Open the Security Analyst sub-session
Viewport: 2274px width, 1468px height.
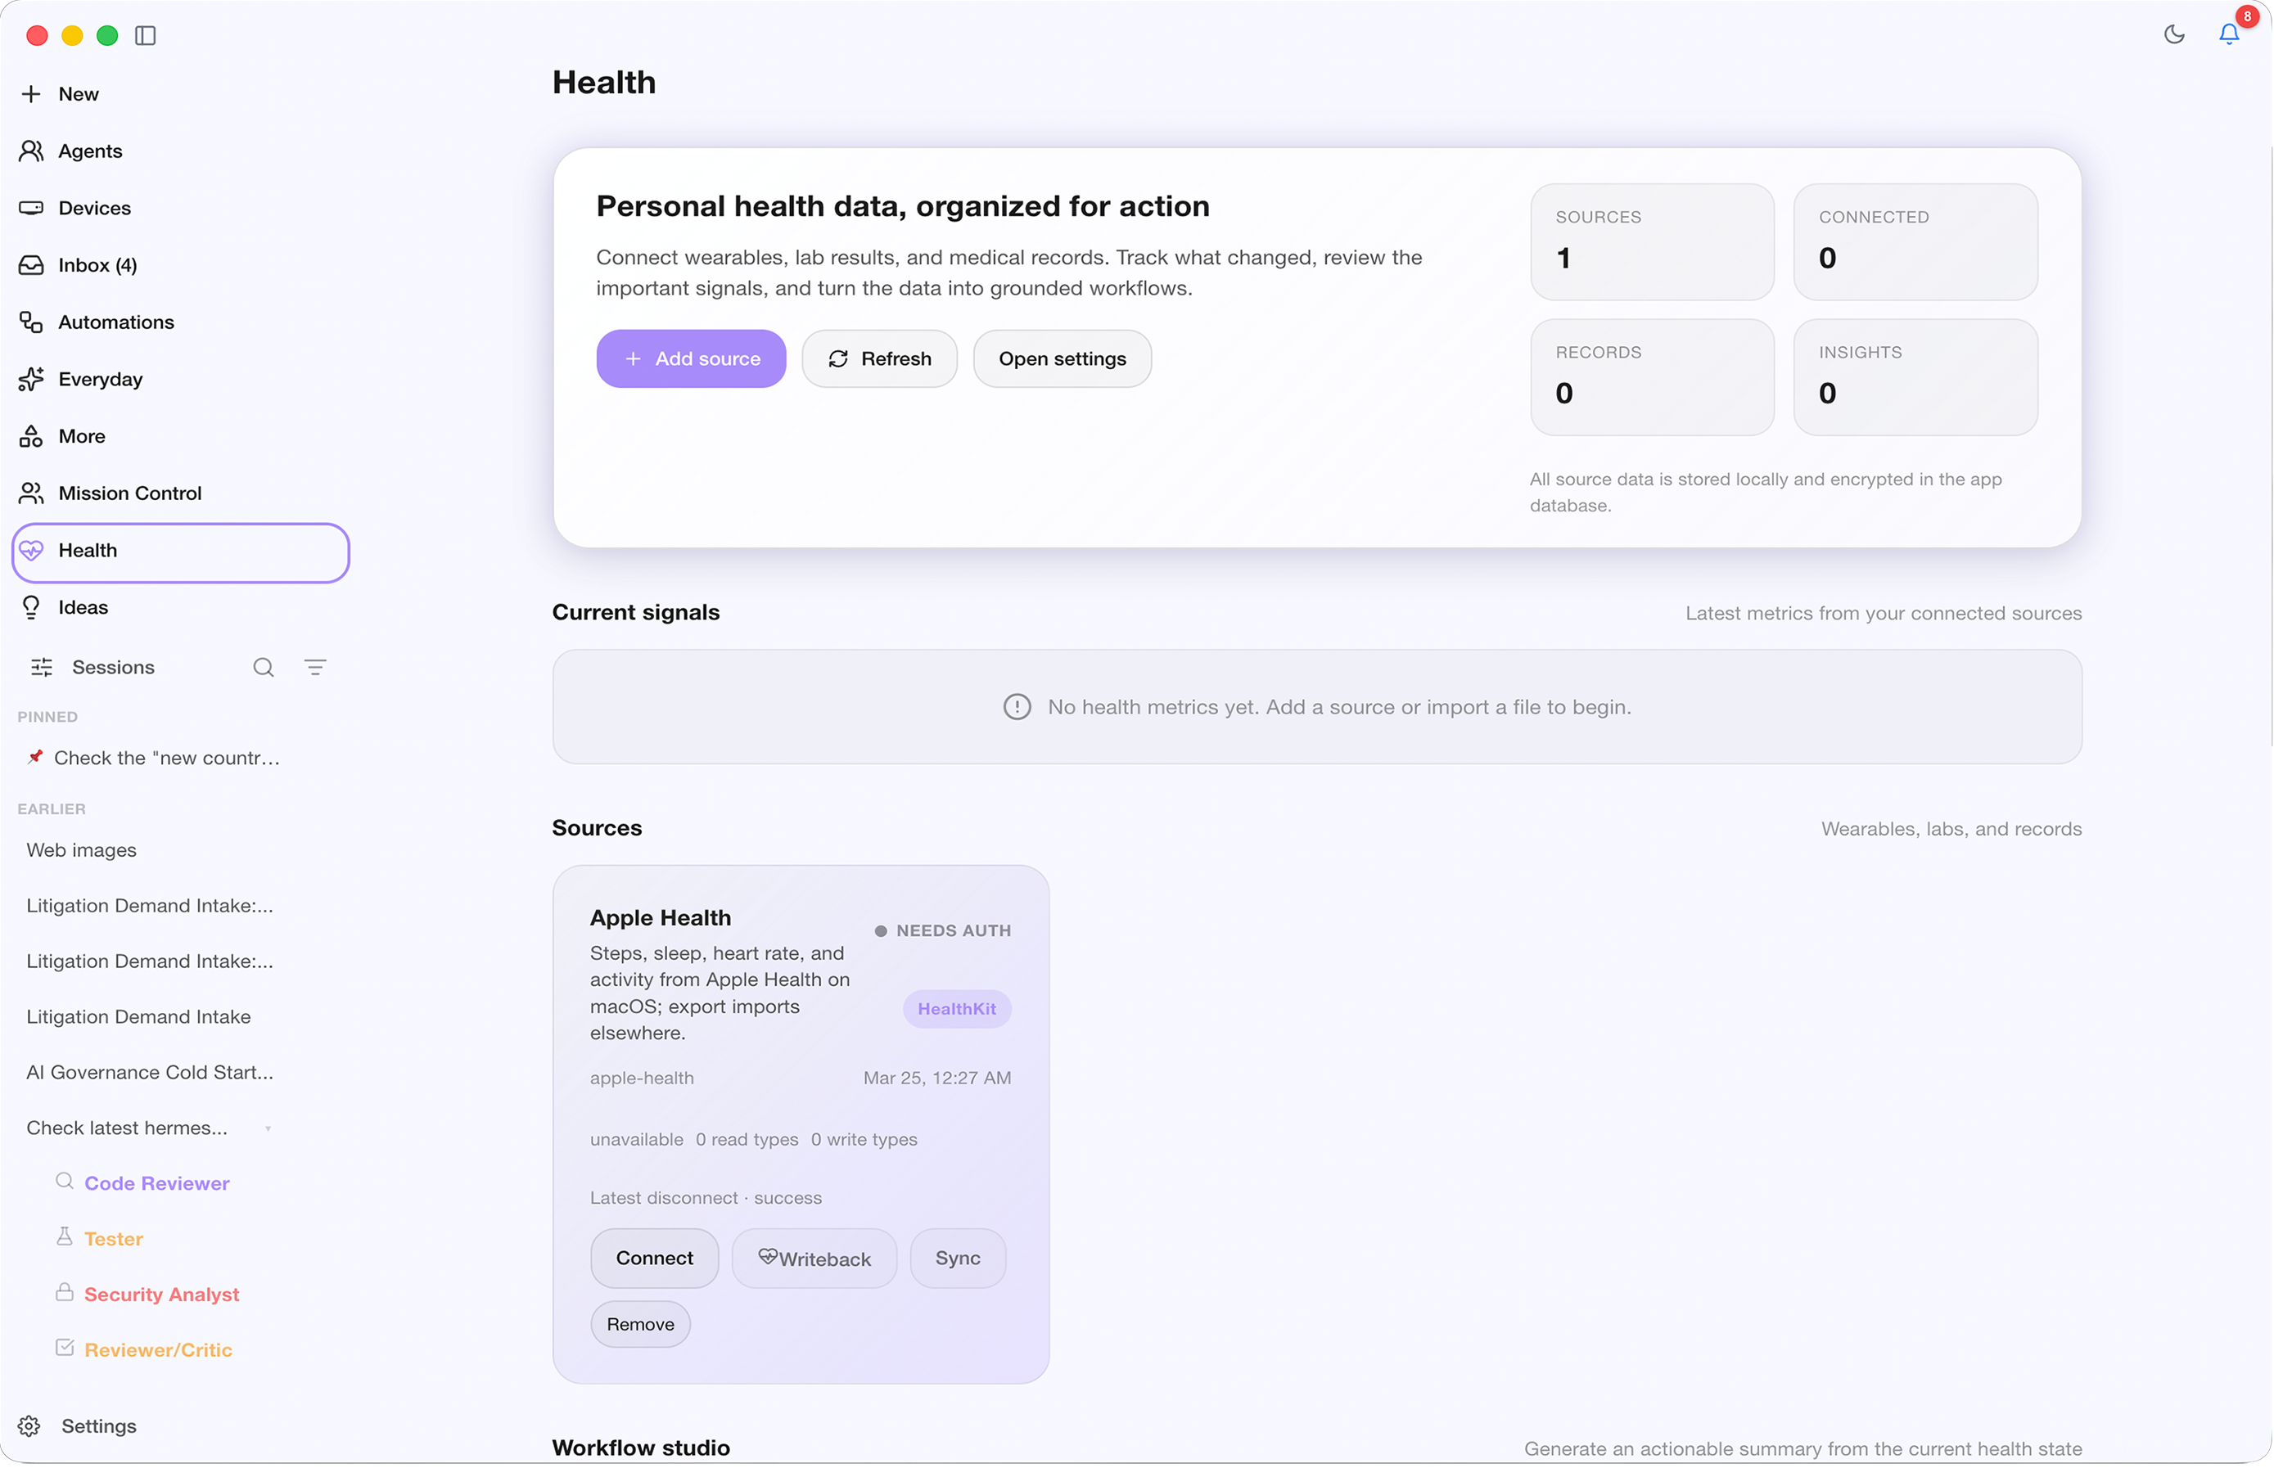[x=161, y=1295]
